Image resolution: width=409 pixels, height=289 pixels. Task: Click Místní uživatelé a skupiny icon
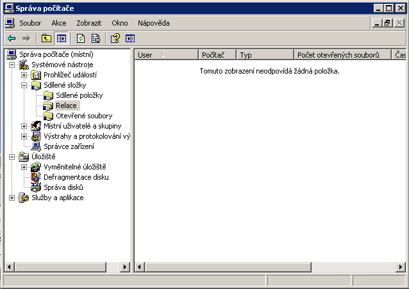coord(36,126)
